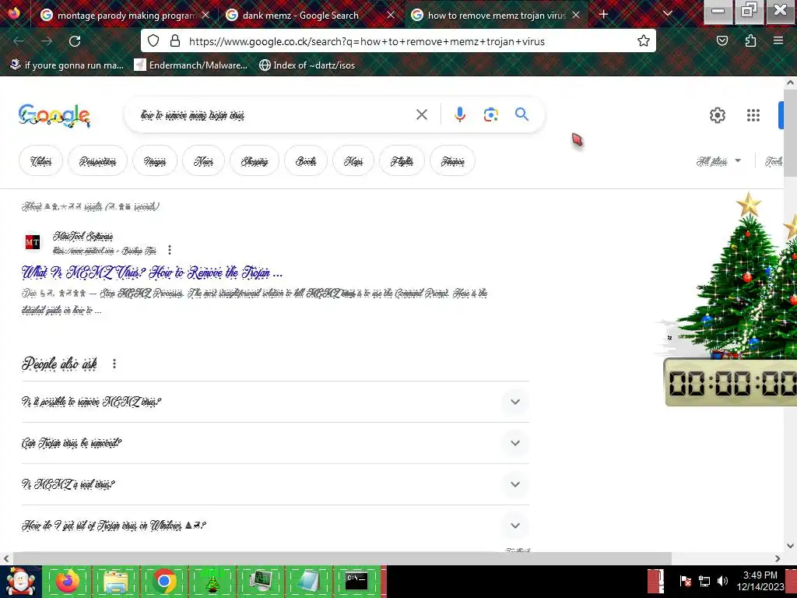
Task: Start voice search with microphone icon
Action: click(459, 115)
